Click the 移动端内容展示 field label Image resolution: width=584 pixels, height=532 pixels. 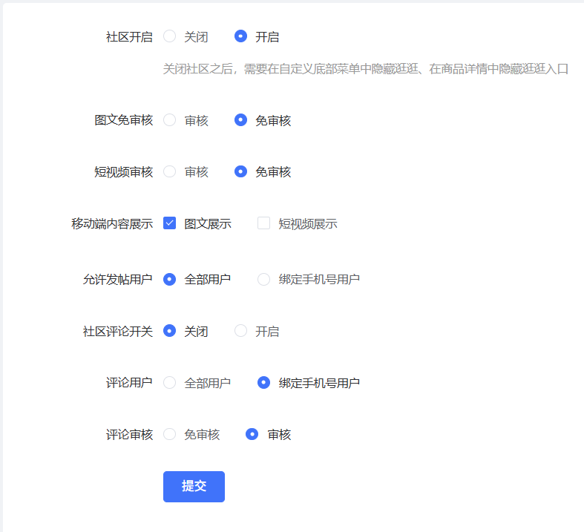coord(112,223)
